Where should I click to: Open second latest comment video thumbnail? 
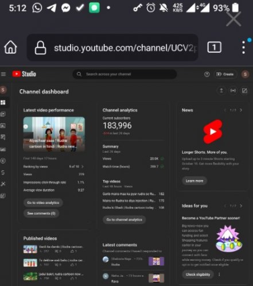point(156,278)
